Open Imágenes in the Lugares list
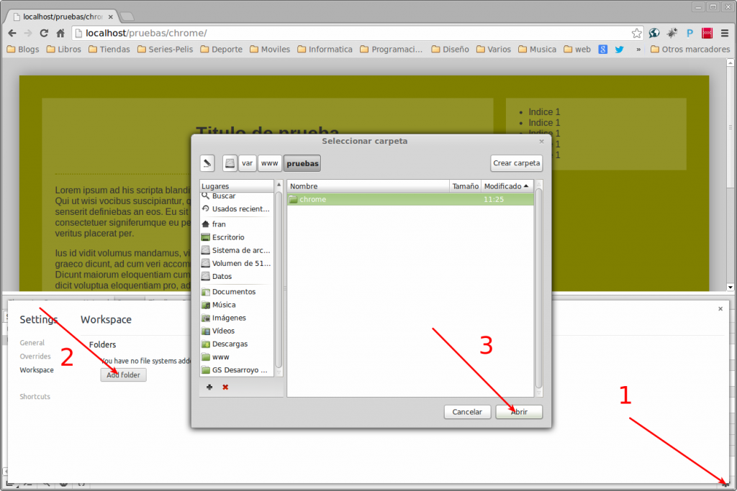 coord(236,318)
